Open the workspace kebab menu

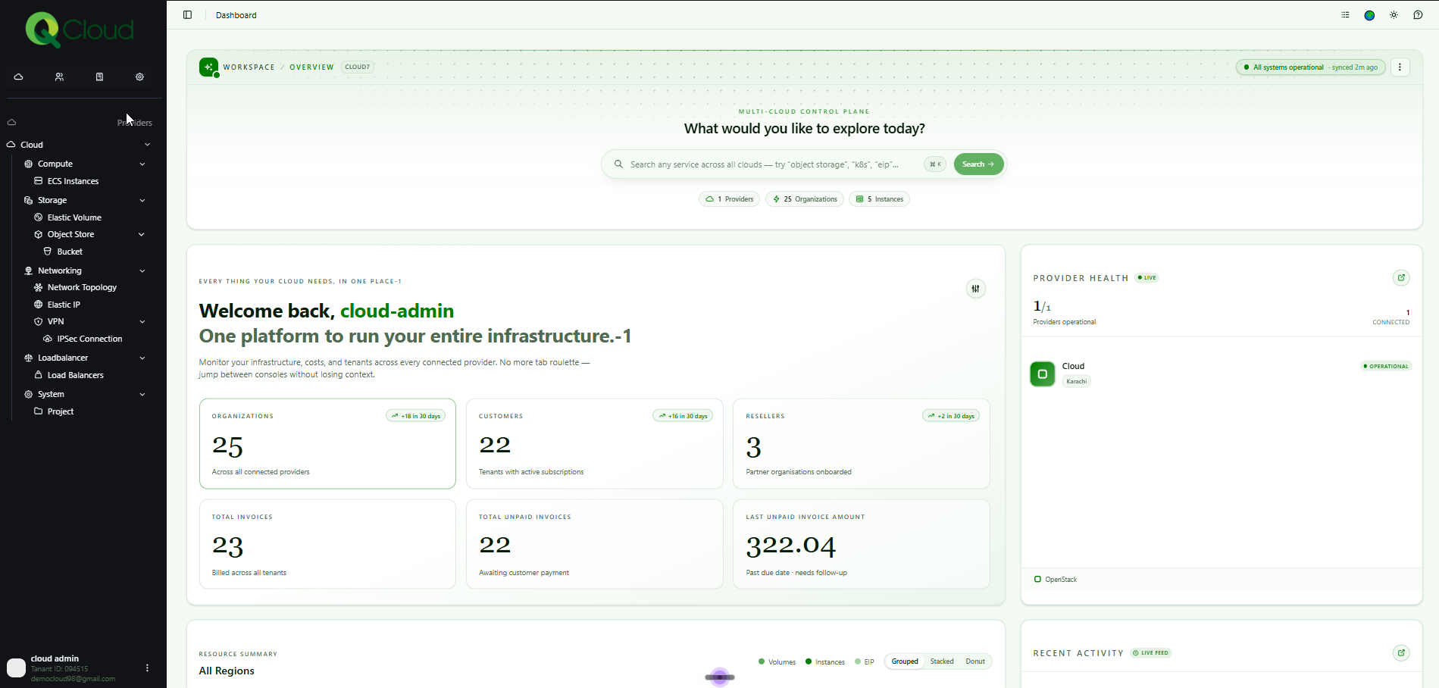click(x=1400, y=67)
